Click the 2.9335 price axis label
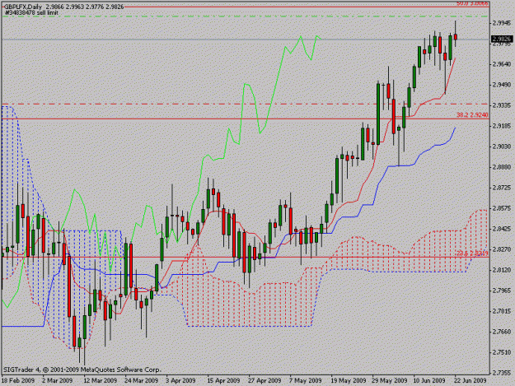515x386 pixels. click(502, 105)
